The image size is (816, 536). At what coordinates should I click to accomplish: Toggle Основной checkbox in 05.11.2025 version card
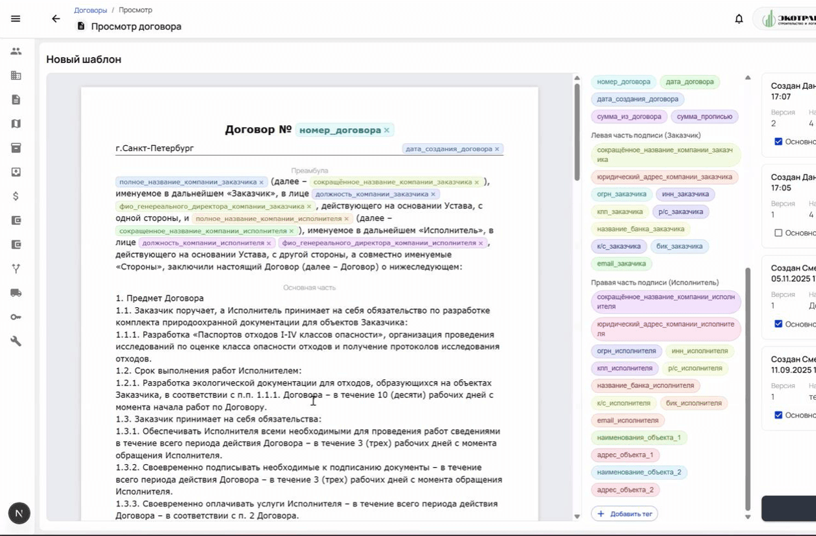point(778,324)
